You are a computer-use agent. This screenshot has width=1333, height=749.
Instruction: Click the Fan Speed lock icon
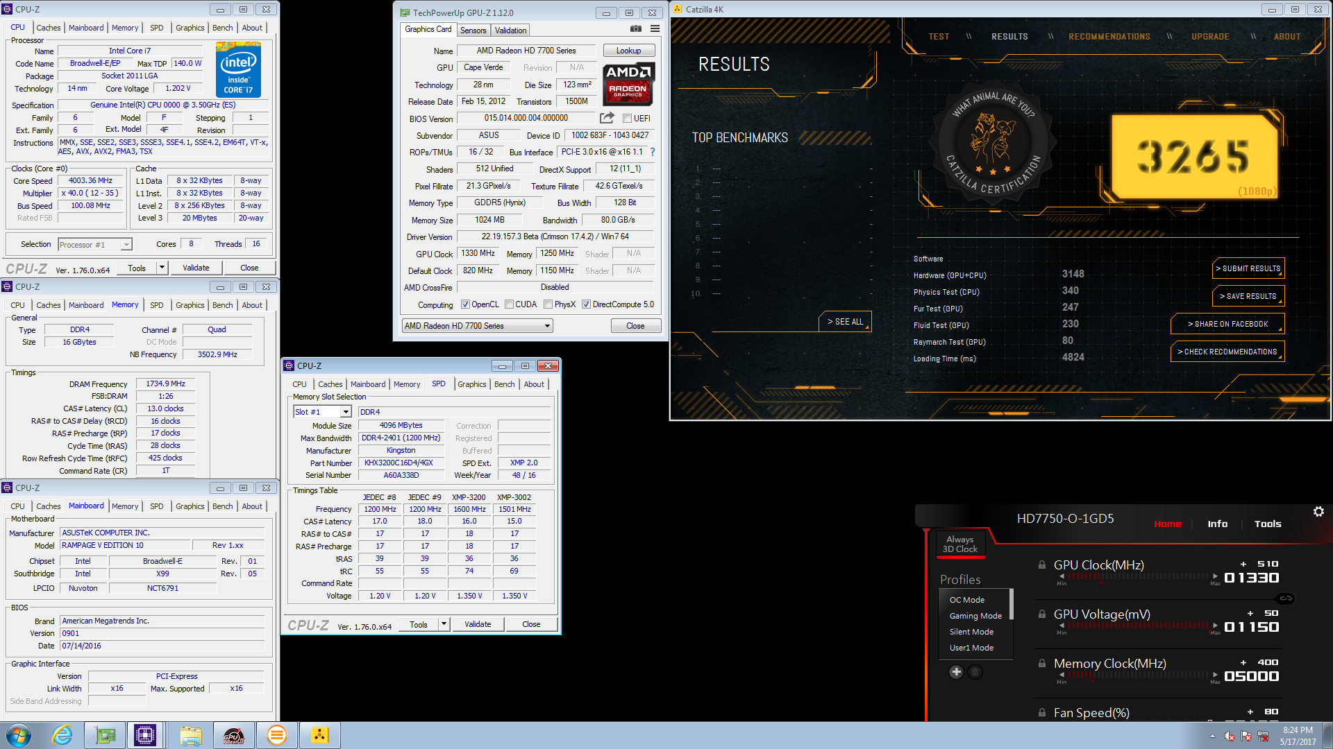pyautogui.click(x=1042, y=713)
